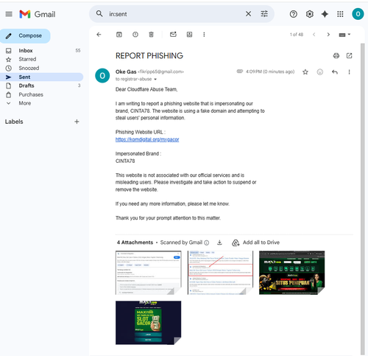Image resolution: width=368 pixels, height=356 pixels.
Task: Delete this email with trash icon
Action: [151, 35]
